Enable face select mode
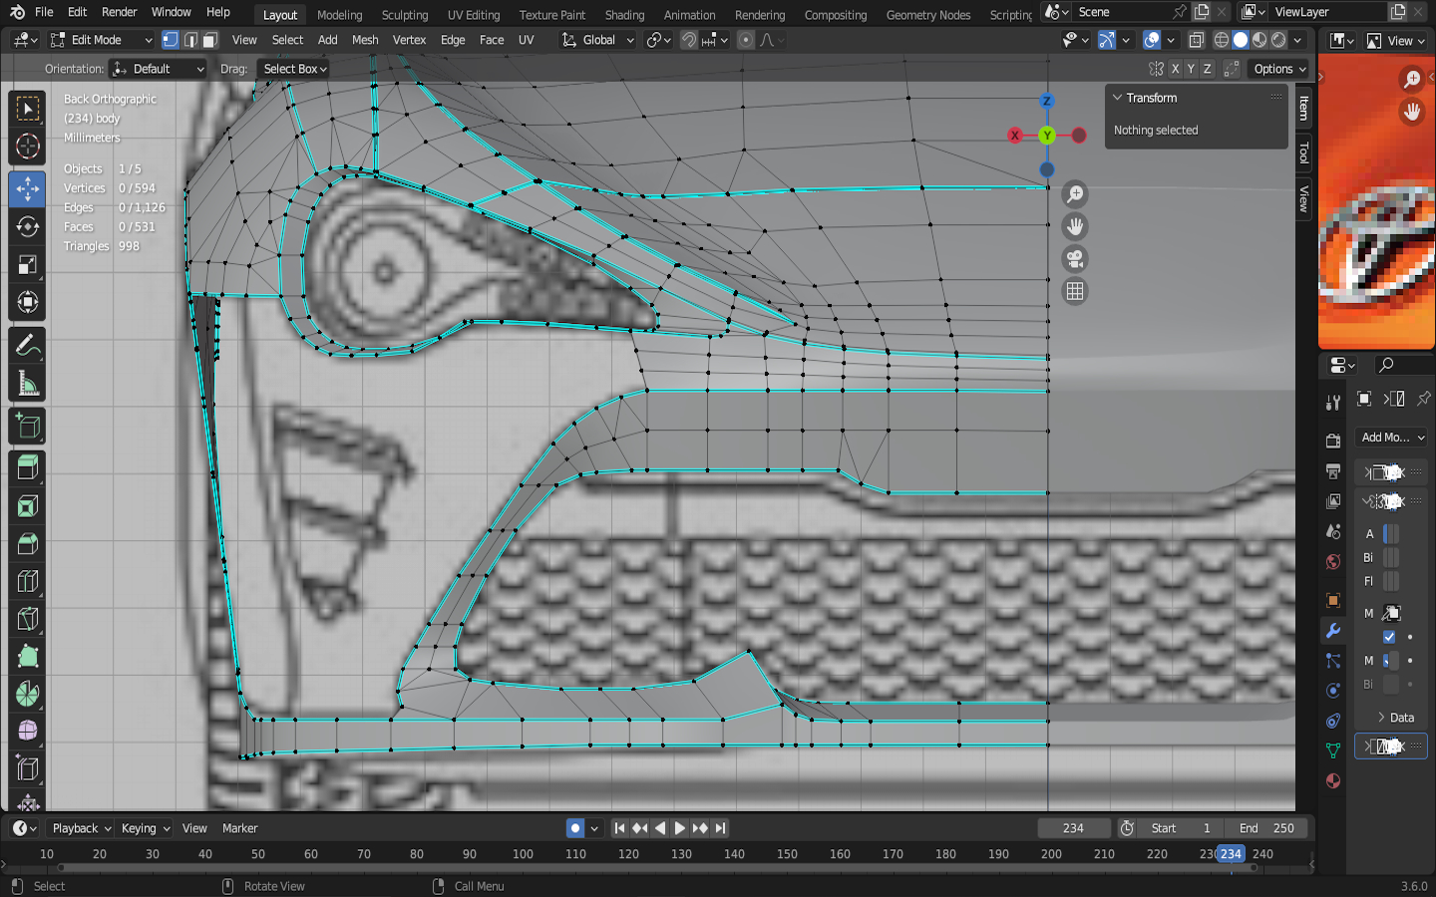 point(209,40)
